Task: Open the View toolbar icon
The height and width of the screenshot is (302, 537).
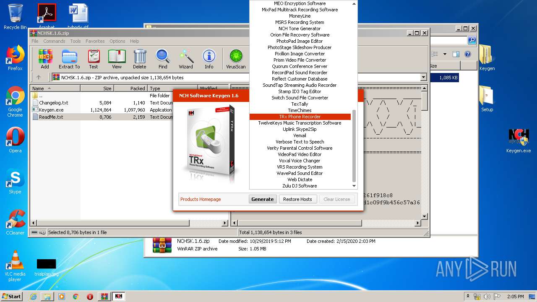Action: (117, 59)
